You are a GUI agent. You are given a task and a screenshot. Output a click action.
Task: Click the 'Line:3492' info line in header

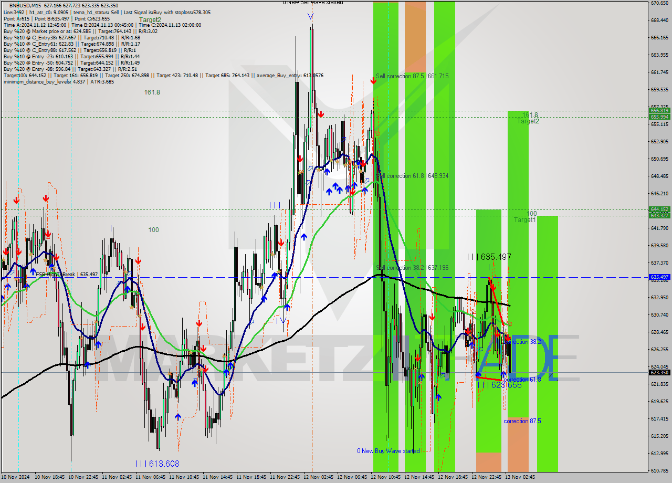(x=107, y=12)
